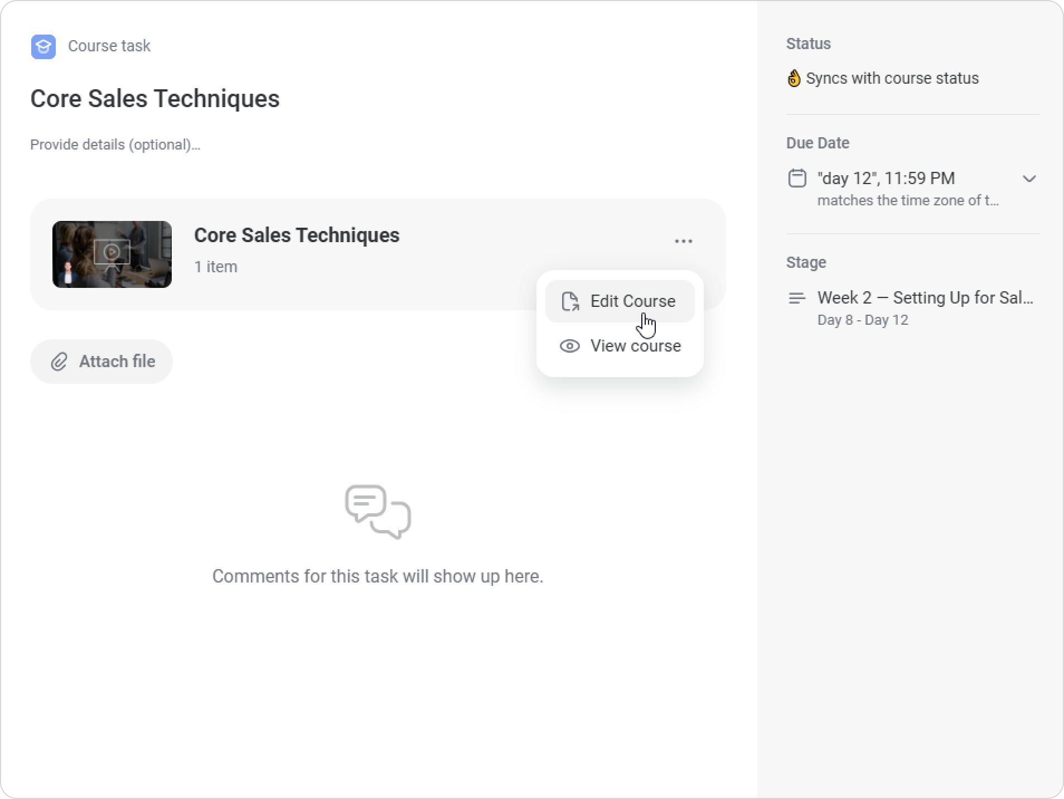Choose View course in the popup menu
Viewport: 1064px width, 799px height.
click(635, 346)
